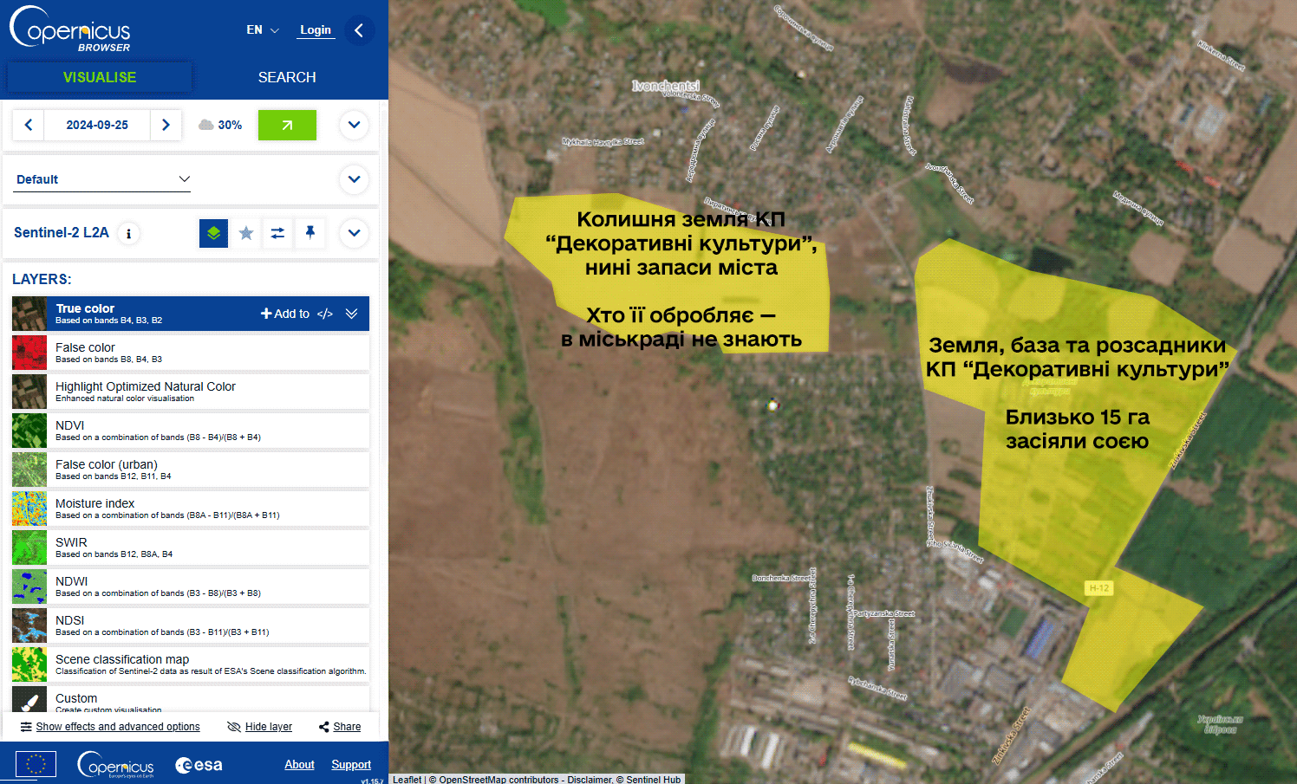Switch to the SEARCH tab
Image resolution: width=1297 pixels, height=784 pixels.
287,77
